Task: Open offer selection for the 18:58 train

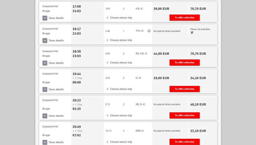Action: click(x=185, y=63)
